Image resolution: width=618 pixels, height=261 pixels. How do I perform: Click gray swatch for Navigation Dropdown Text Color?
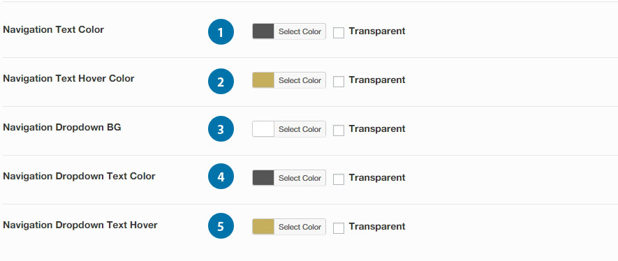pos(263,178)
